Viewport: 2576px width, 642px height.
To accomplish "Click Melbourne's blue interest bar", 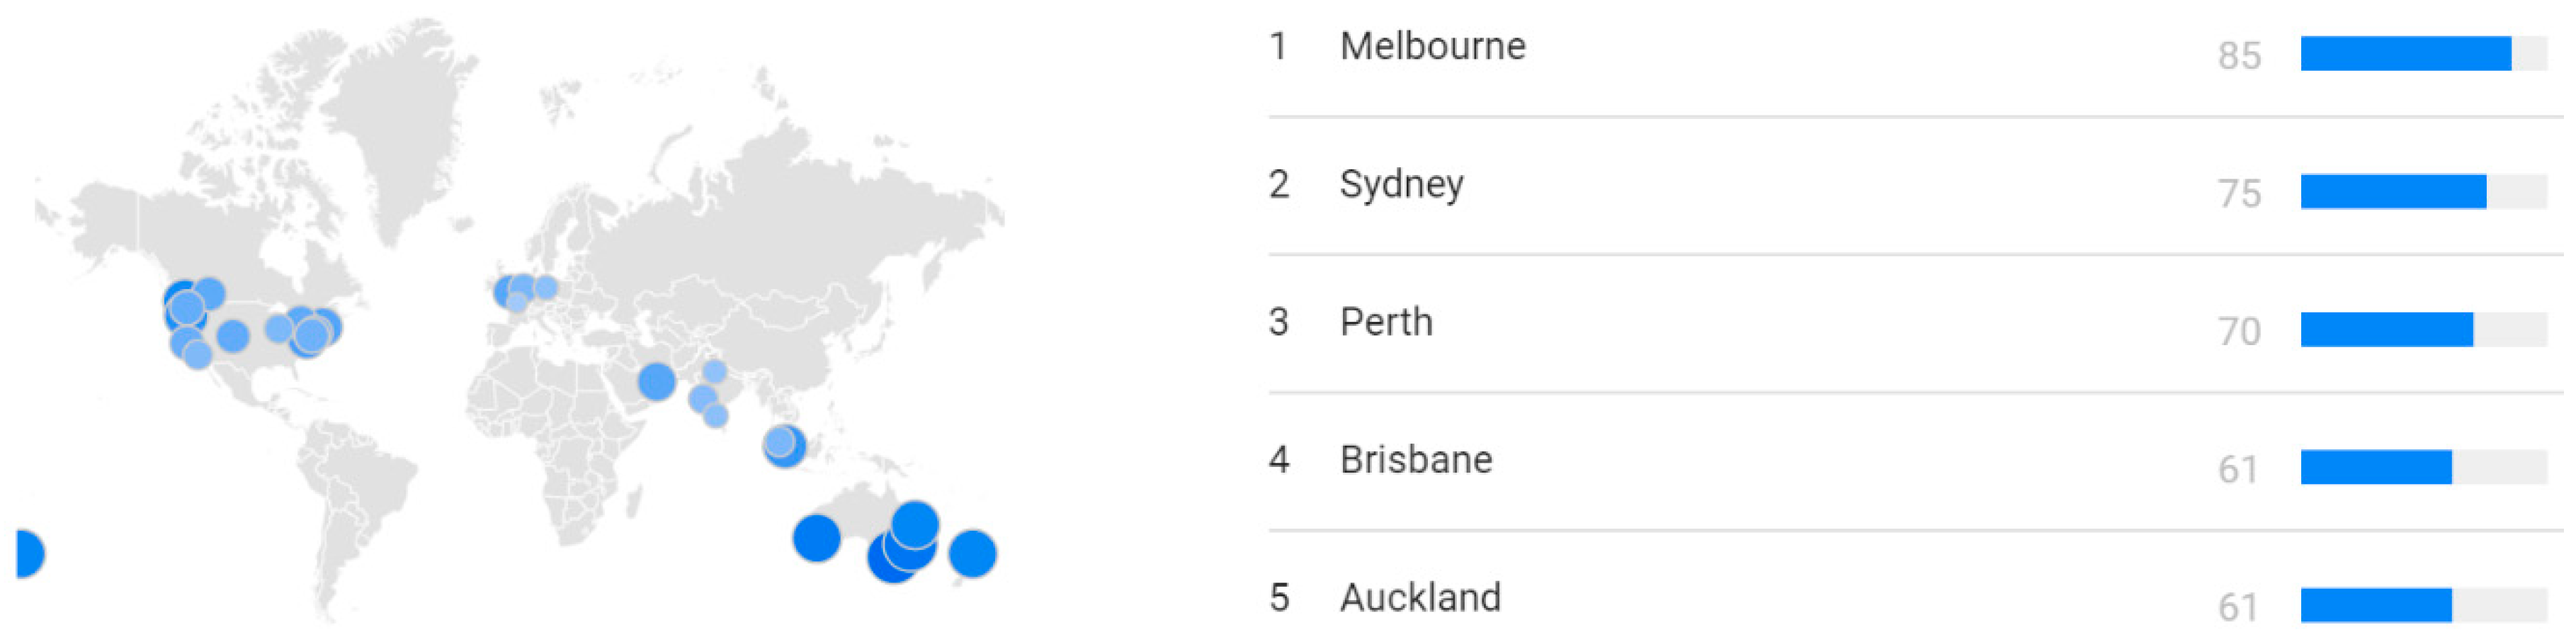I will point(2405,54).
